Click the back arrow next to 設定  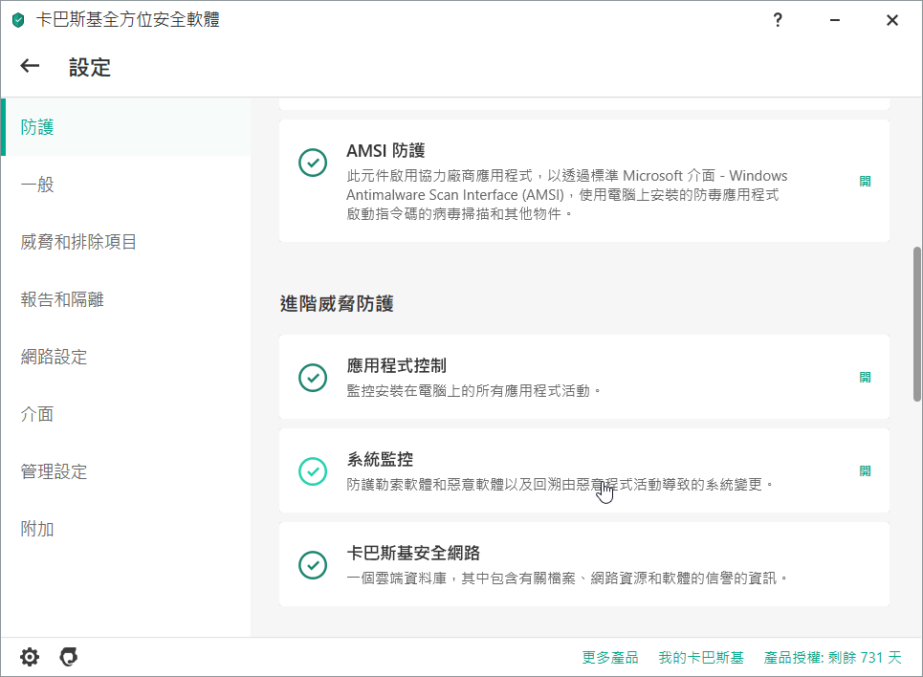[x=31, y=66]
